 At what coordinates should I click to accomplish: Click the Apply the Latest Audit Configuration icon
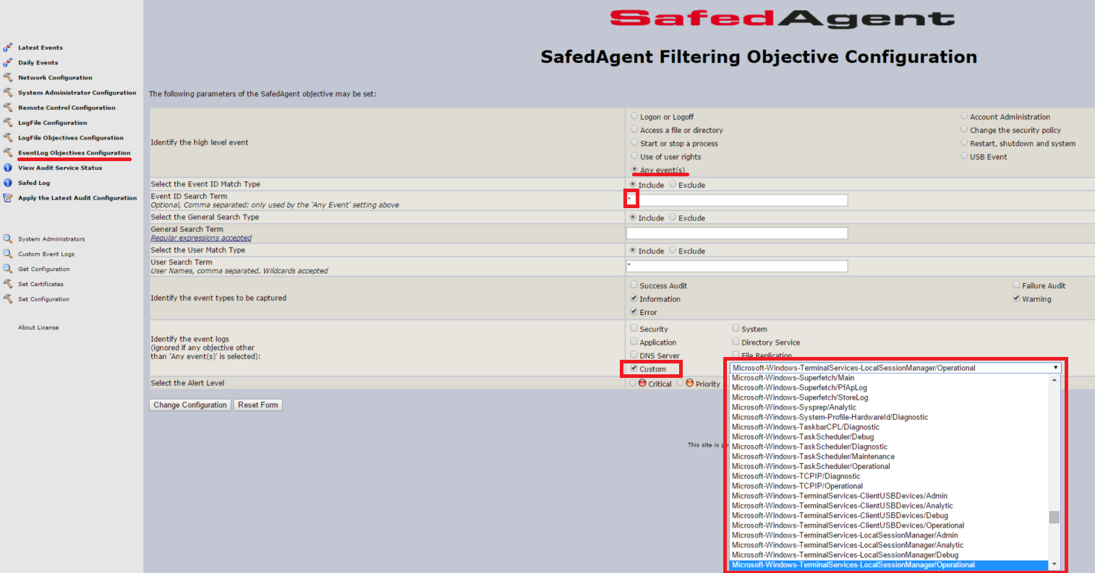coord(7,197)
